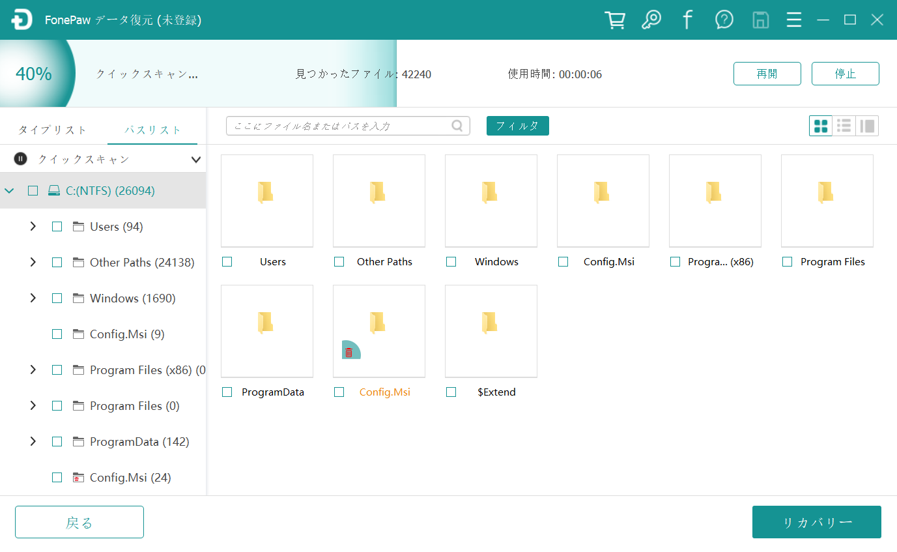
Task: Switch to the パスリスト tab
Action: [153, 130]
